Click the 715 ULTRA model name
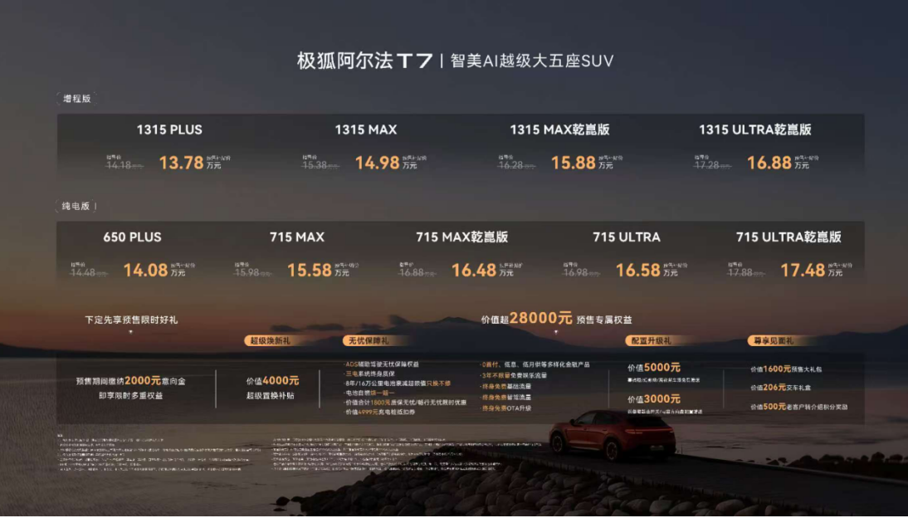Screen dimensions: 908x518 click(627, 237)
